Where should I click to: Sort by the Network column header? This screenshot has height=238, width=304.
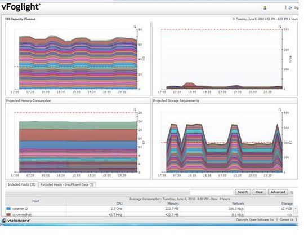click(x=238, y=204)
